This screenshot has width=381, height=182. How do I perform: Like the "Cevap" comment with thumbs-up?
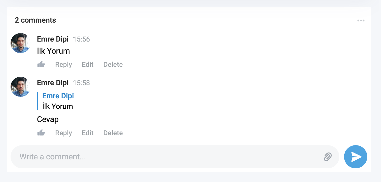[41, 133]
